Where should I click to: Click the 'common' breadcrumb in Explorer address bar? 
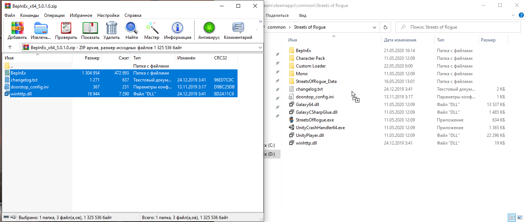(x=276, y=27)
